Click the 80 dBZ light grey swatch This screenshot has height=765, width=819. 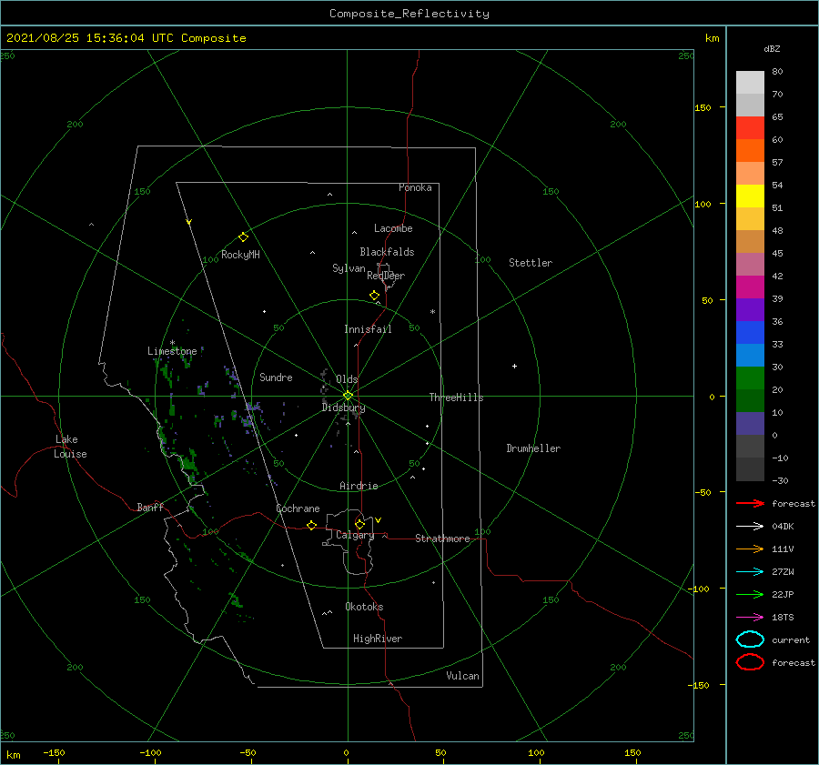[x=750, y=82]
